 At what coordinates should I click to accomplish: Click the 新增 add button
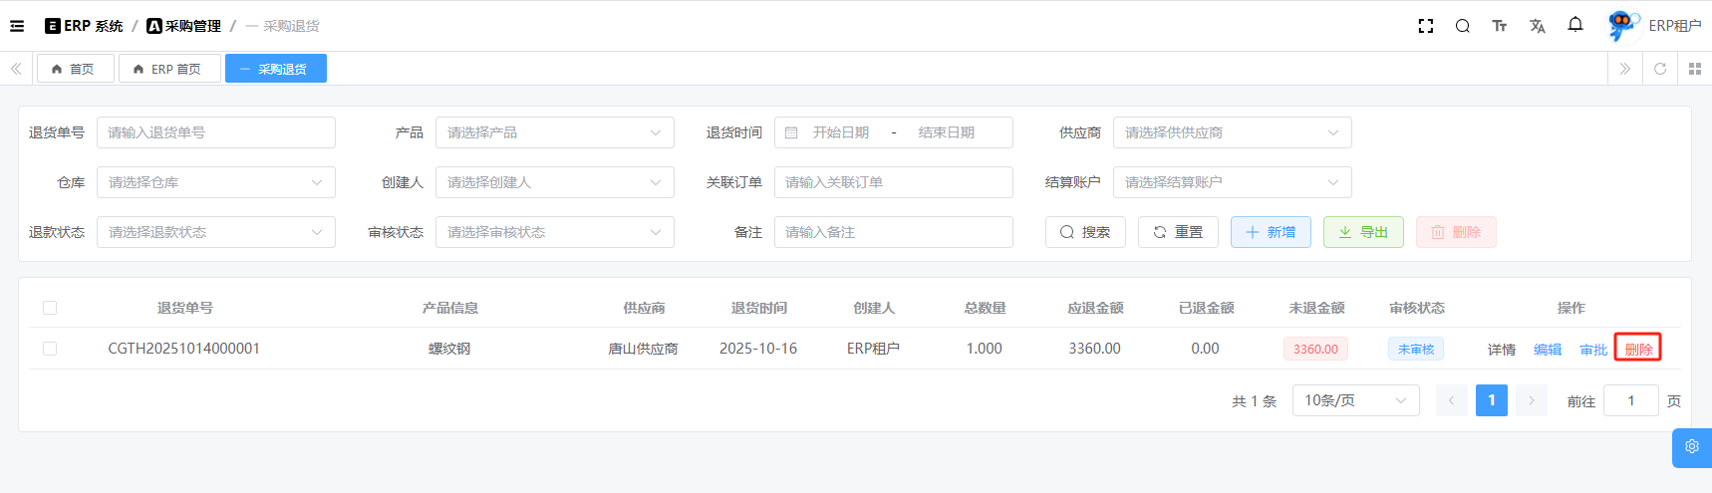point(1271,232)
